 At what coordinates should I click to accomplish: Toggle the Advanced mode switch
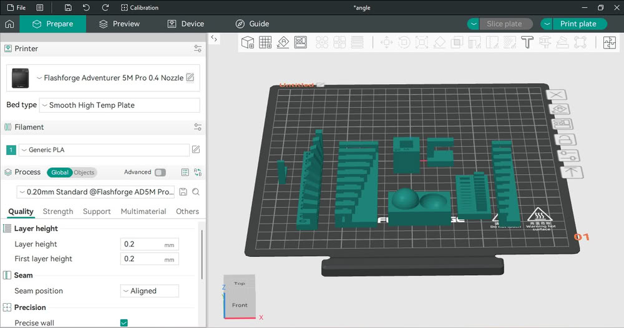(160, 172)
